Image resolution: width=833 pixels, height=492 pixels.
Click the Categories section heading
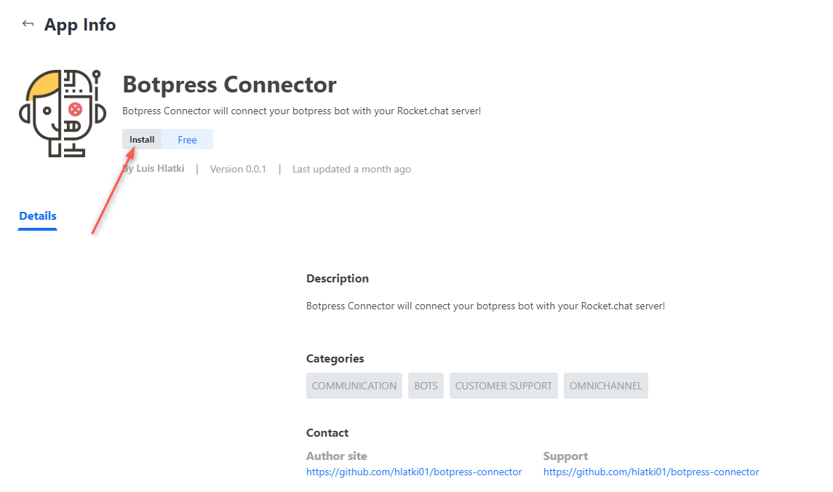click(x=335, y=359)
